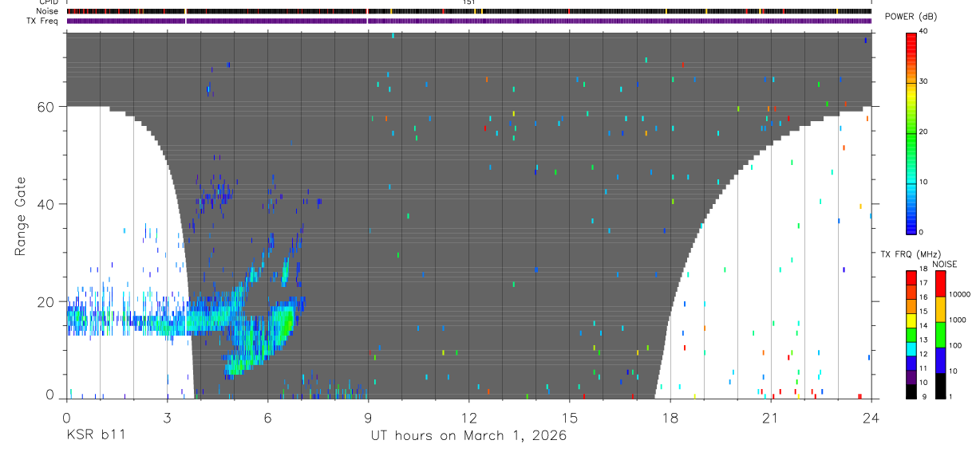
Task: Click the "17" label on the TX FRQ legend
Action: click(x=923, y=283)
